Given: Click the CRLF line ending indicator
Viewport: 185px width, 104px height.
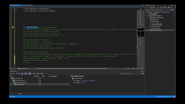Looking at the screenshot, I should pos(142,68).
